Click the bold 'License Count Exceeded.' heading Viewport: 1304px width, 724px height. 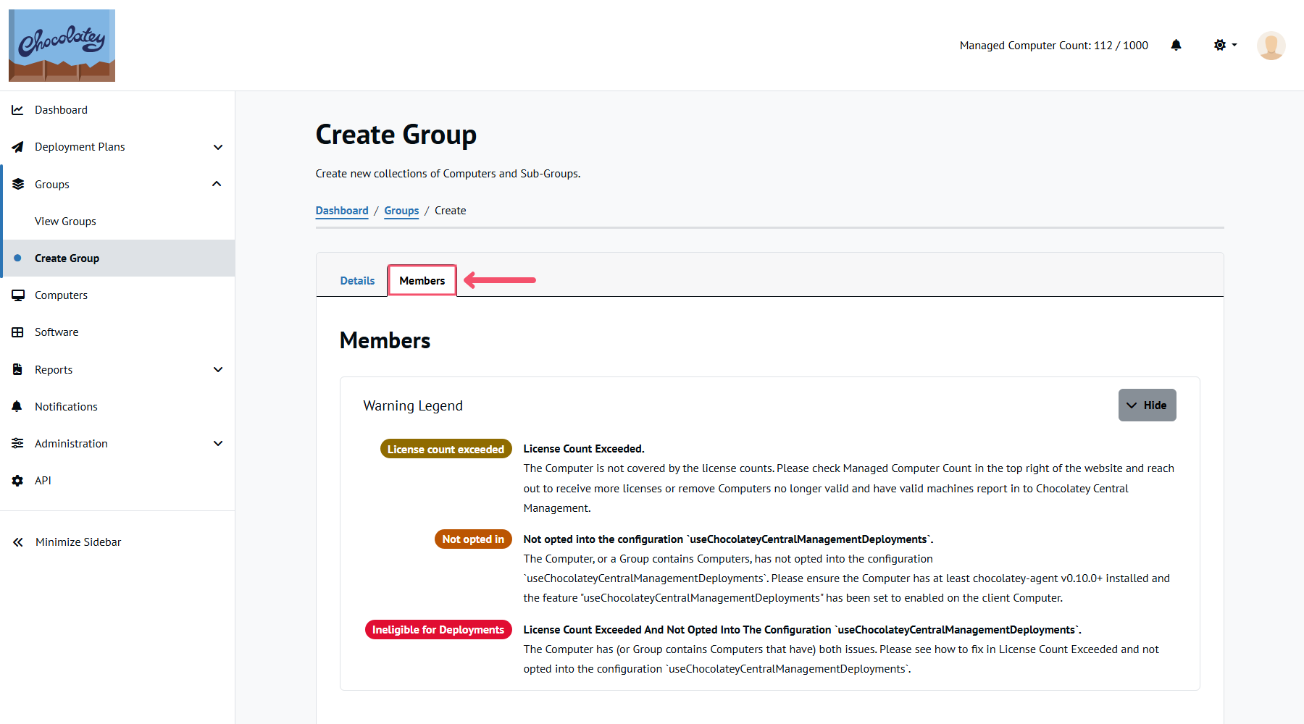point(584,449)
